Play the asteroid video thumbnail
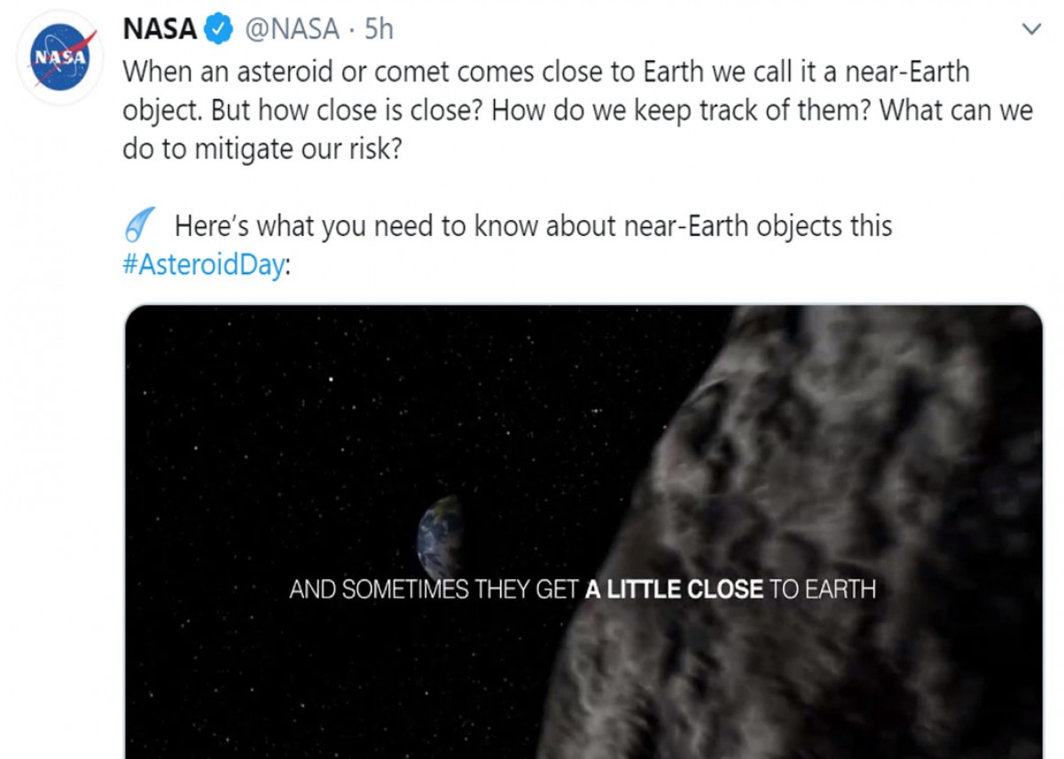The height and width of the screenshot is (759, 1064). 583,532
